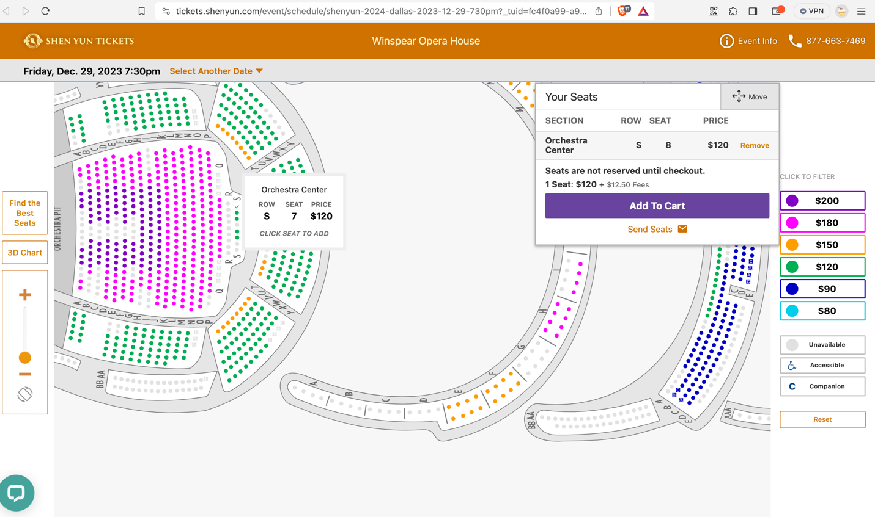The width and height of the screenshot is (875, 517).
Task: Toggle the Companion seats filter
Action: 822,386
